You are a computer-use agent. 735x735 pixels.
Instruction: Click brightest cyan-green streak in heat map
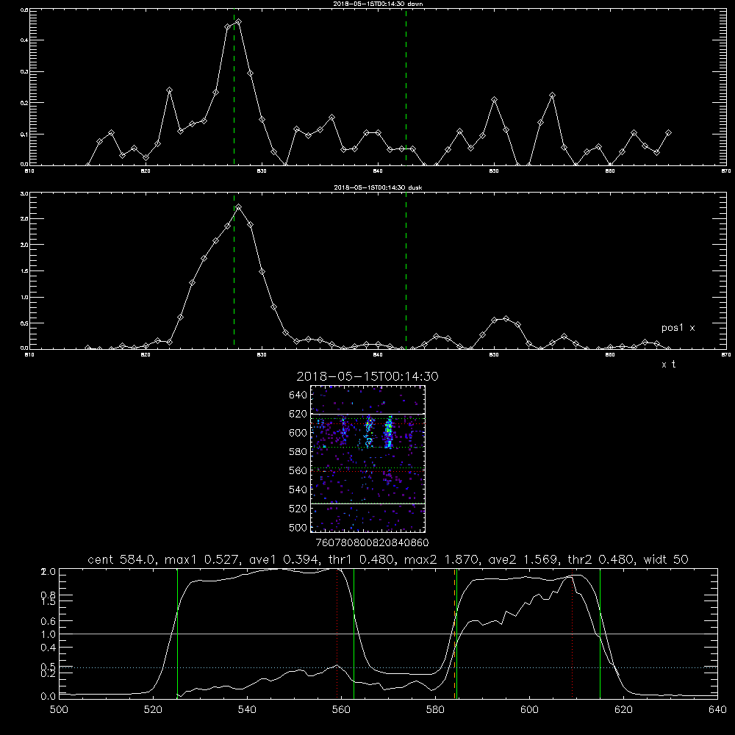click(388, 432)
